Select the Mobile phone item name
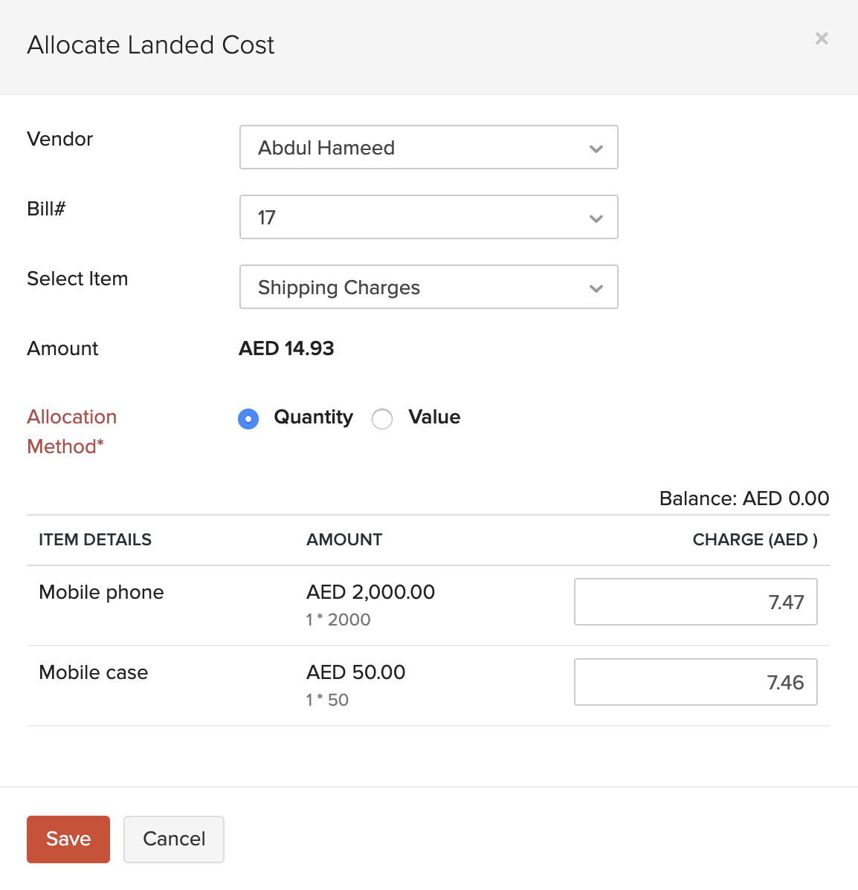This screenshot has width=858, height=890. 101,592
